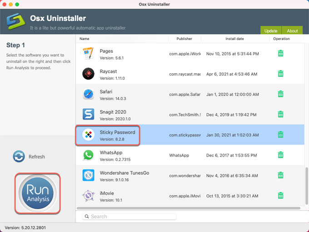The height and width of the screenshot is (232, 309).
Task: Click the trash icon for Pages
Action: pyautogui.click(x=280, y=53)
